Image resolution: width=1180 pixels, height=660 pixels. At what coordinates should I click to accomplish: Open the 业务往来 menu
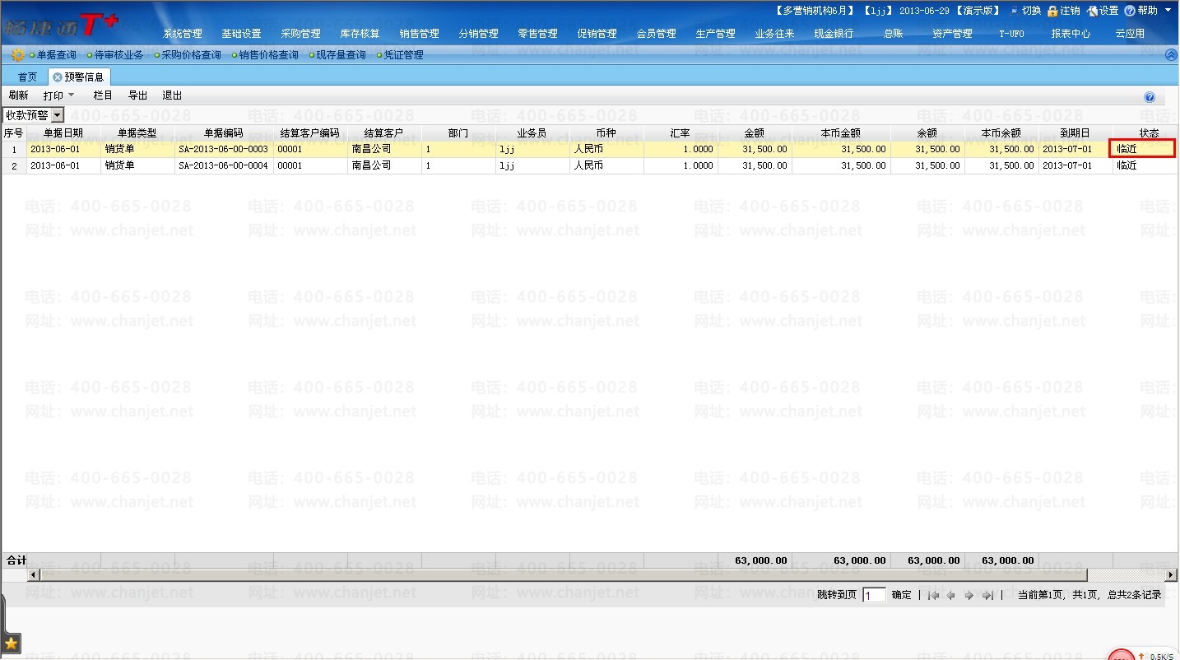click(774, 34)
